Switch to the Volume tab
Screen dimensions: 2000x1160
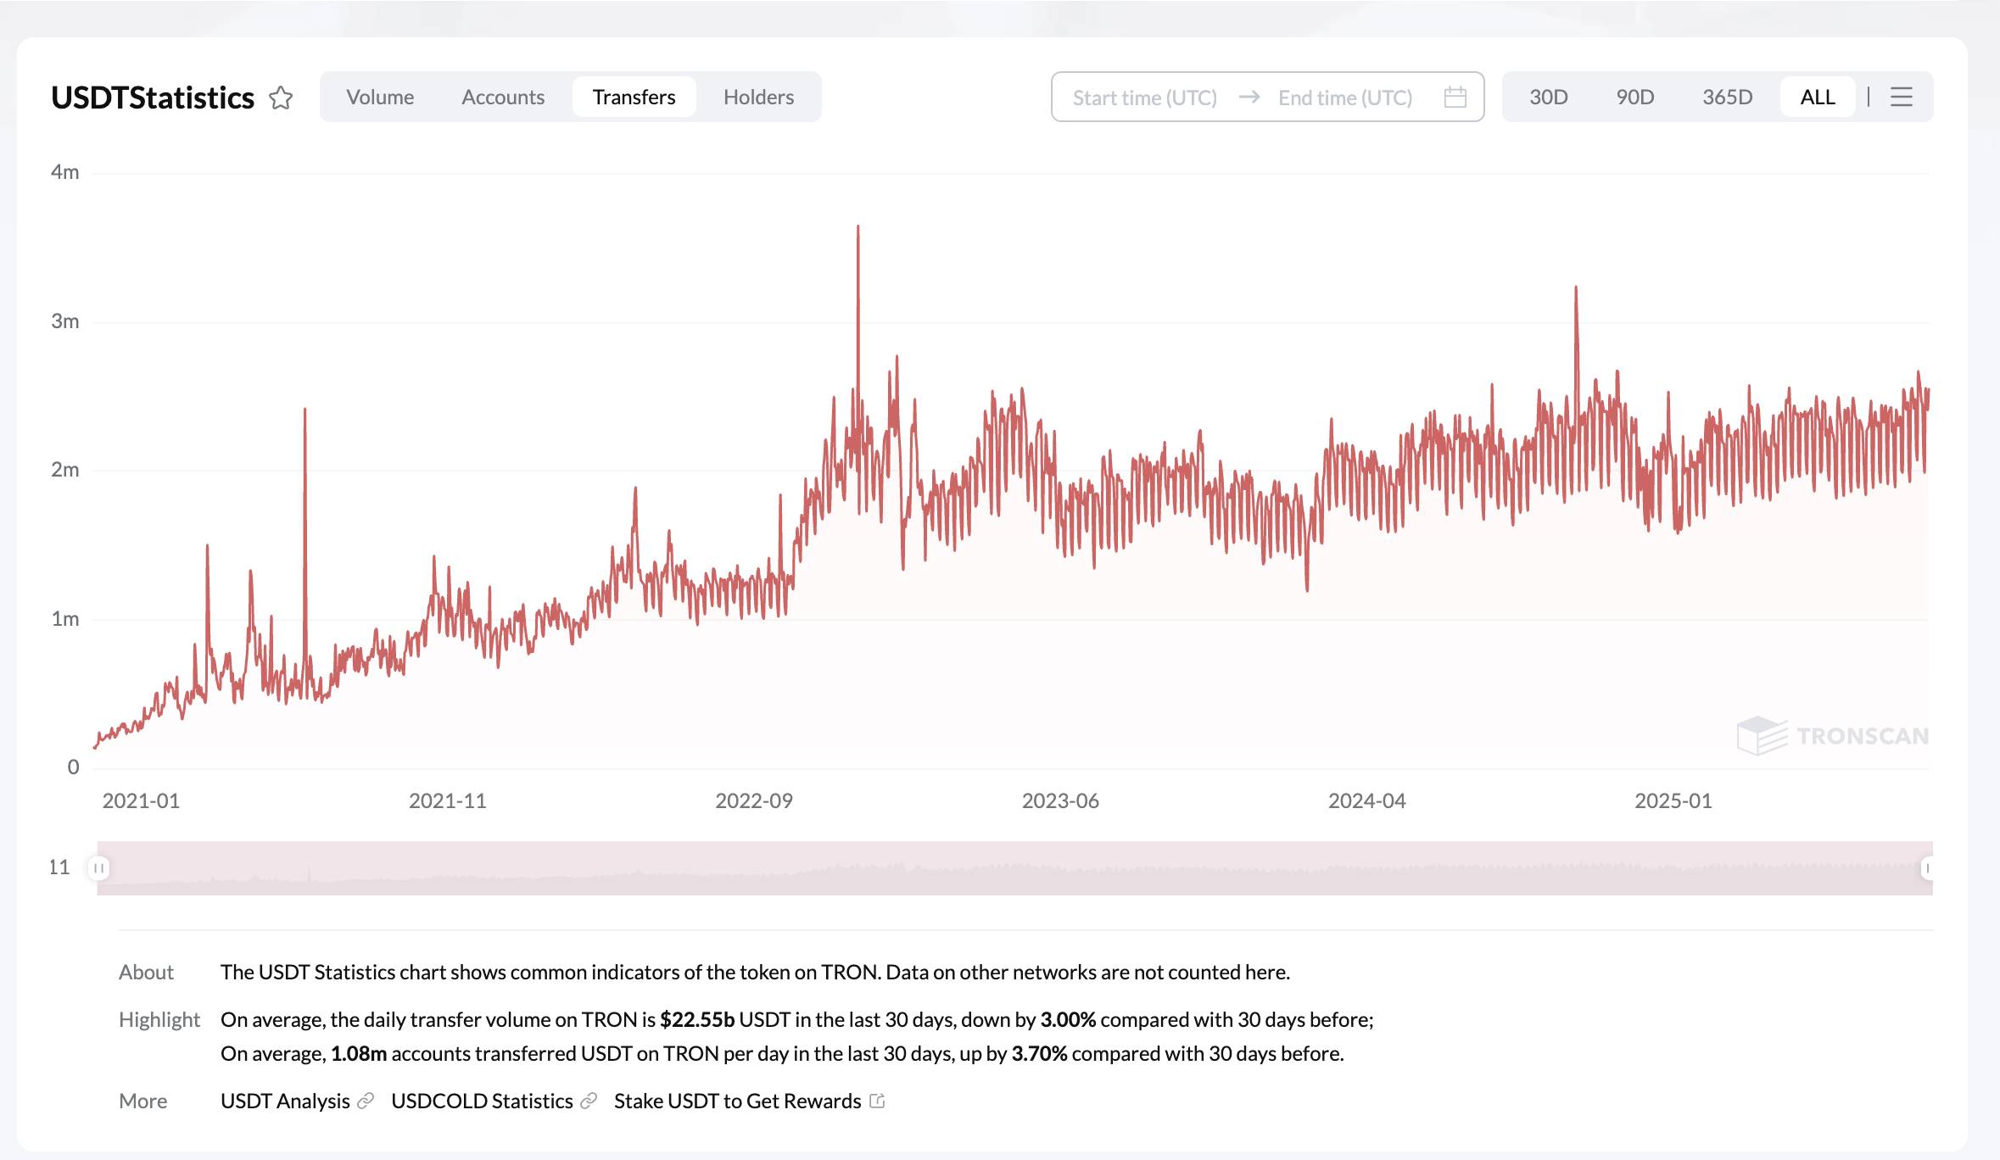tap(380, 97)
